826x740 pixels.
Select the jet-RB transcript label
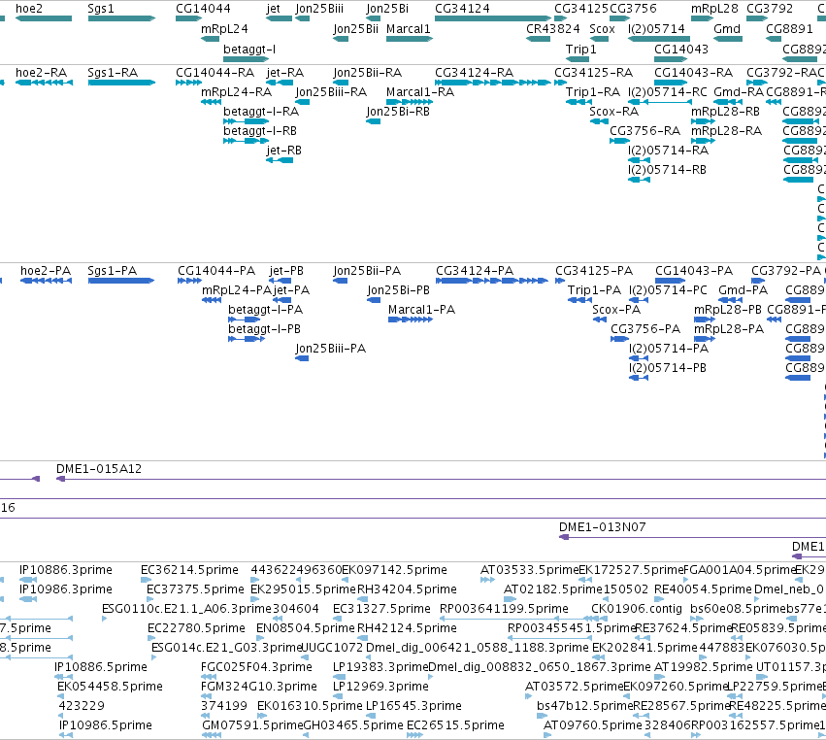[284, 150]
